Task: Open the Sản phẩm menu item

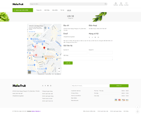Action: point(55,10)
